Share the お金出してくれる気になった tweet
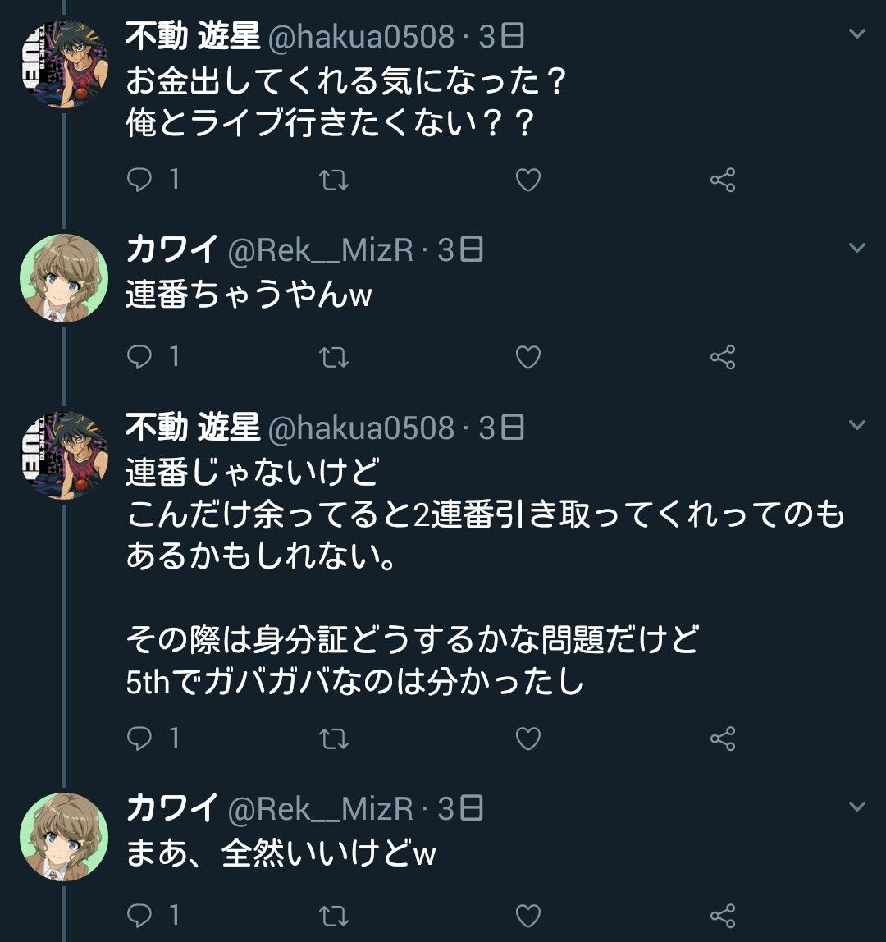 pos(722,180)
